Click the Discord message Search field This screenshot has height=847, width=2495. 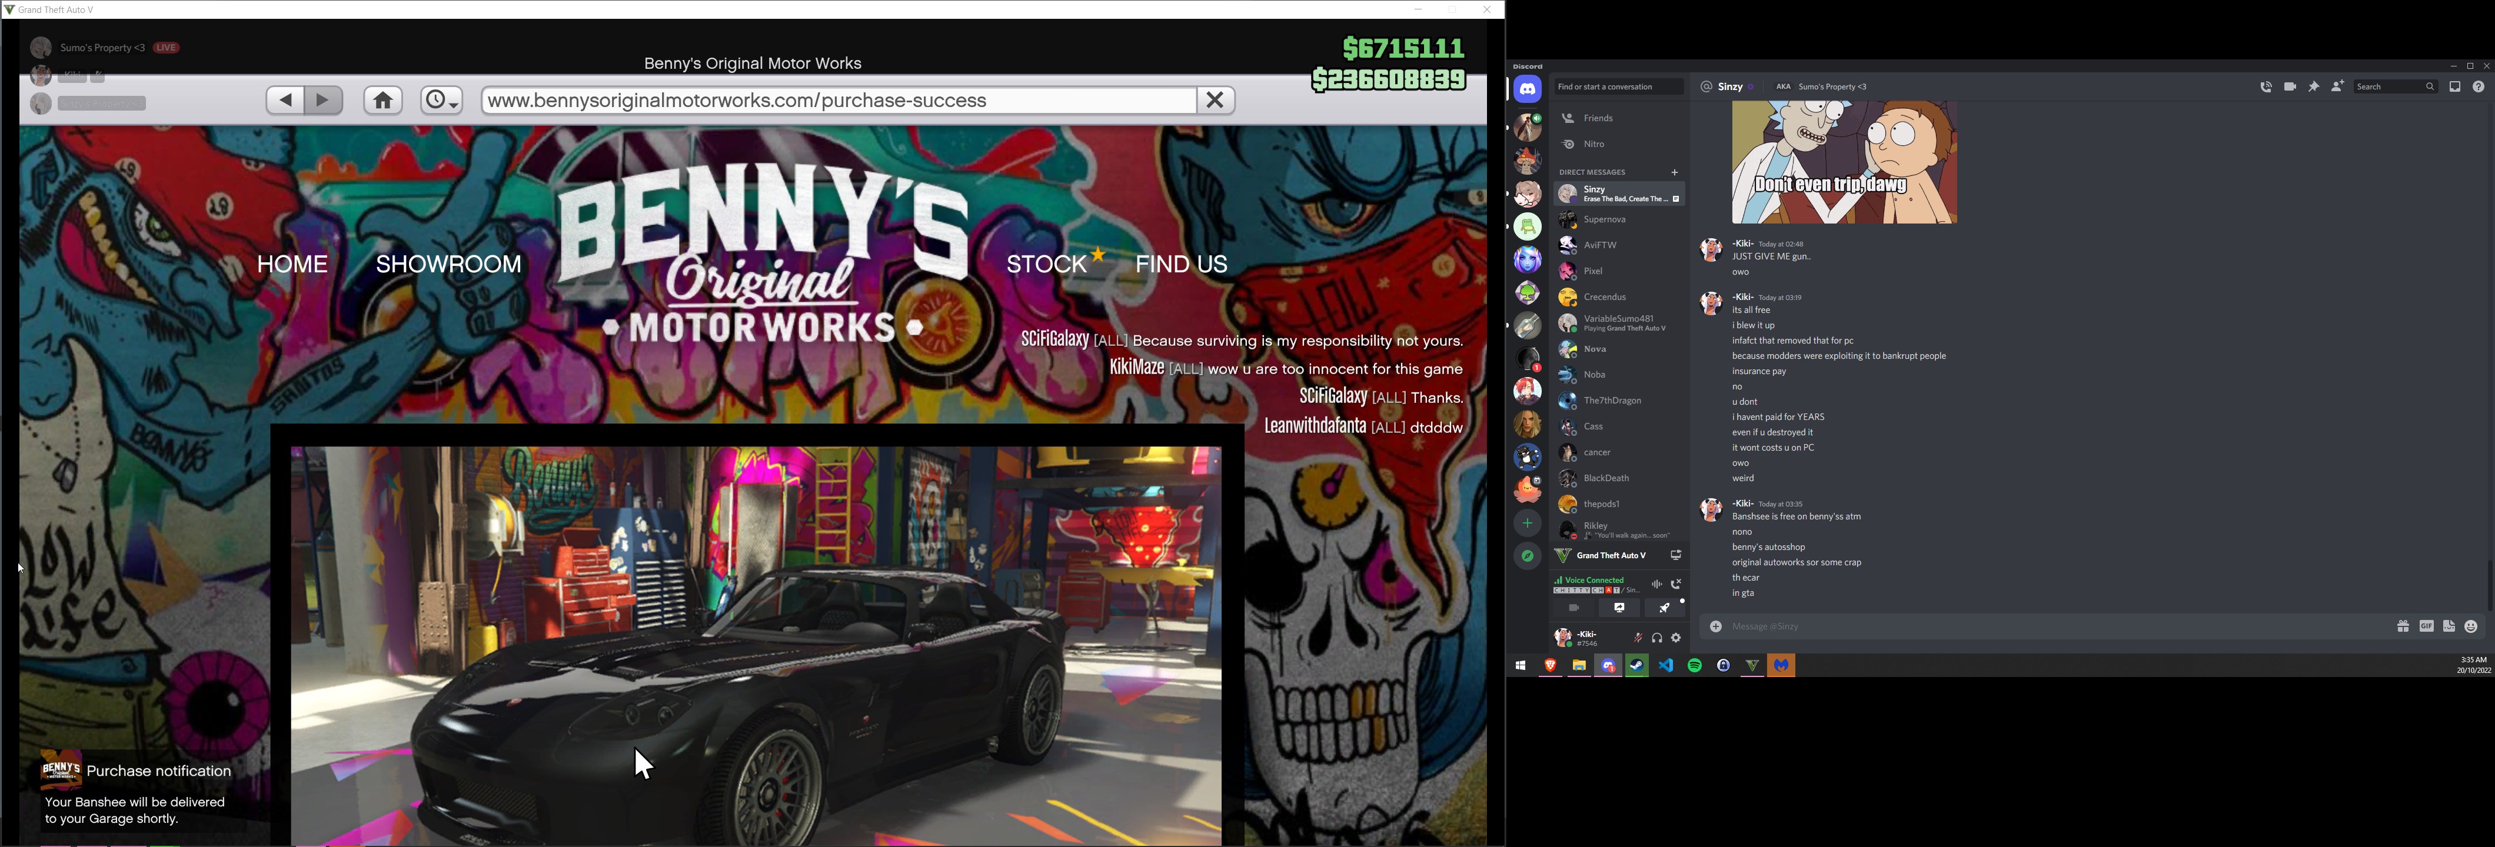point(2395,87)
